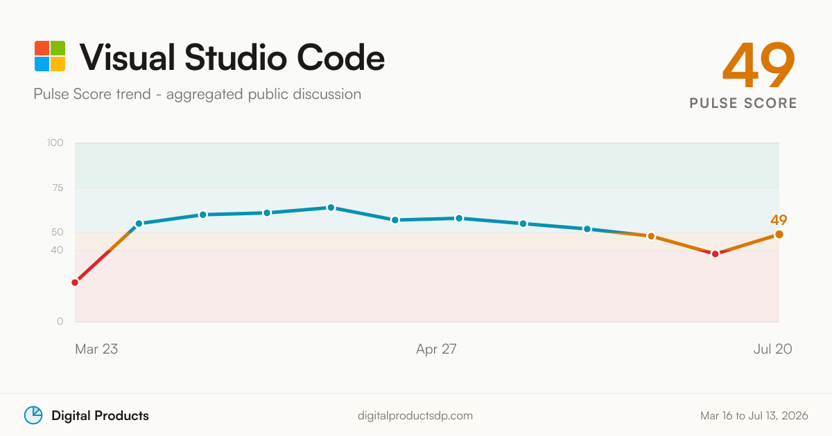The height and width of the screenshot is (436, 832).
Task: Click the Microsoft four-square logo icon
Action: pos(50,56)
